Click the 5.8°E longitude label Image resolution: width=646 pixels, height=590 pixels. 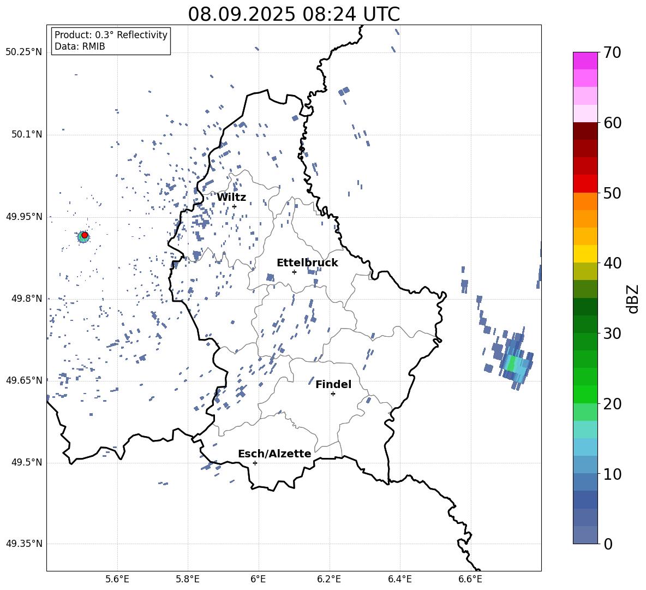[x=188, y=579]
